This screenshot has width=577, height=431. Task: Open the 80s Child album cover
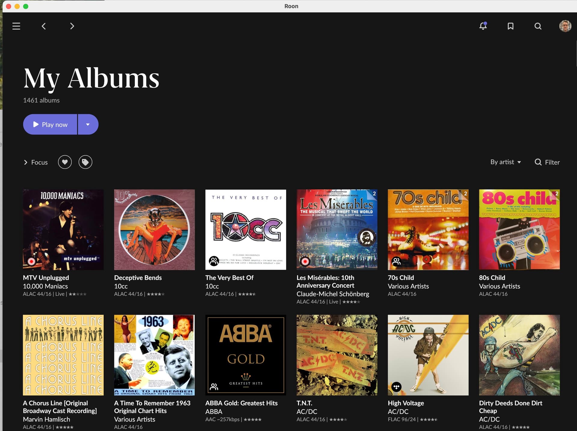coord(519,229)
